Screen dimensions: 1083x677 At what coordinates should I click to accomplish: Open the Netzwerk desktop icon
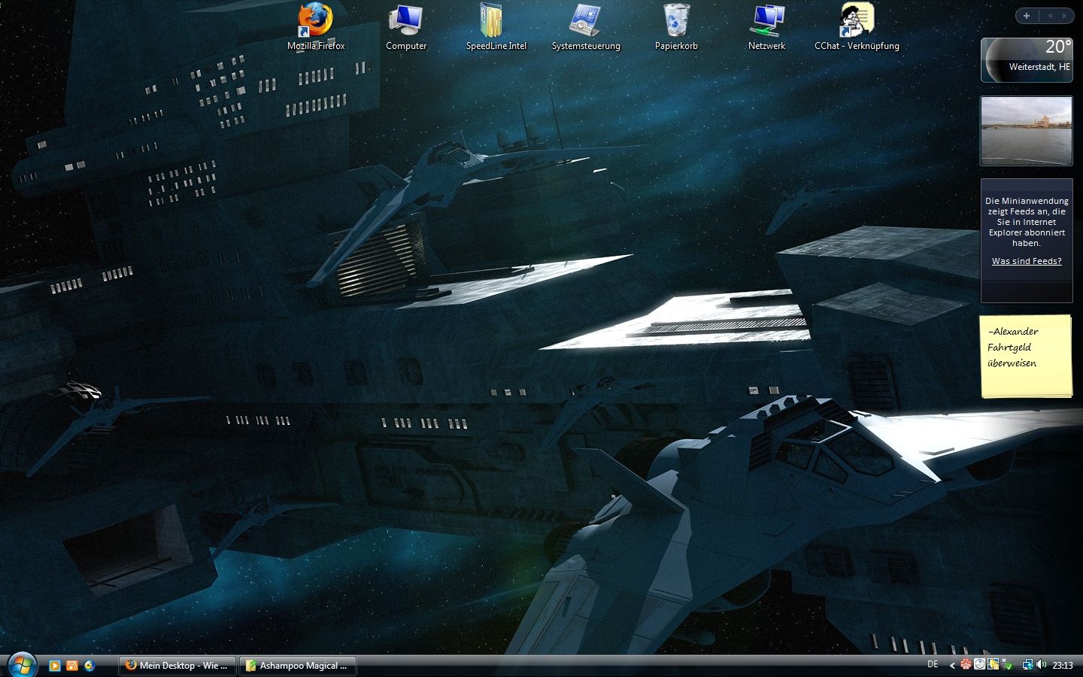click(766, 21)
